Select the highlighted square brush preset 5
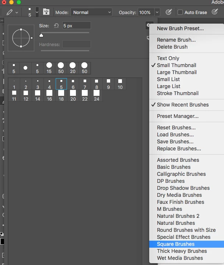 coord(61,84)
